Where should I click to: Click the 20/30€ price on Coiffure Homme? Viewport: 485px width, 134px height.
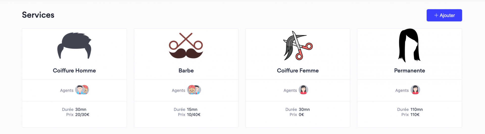pos(82,115)
